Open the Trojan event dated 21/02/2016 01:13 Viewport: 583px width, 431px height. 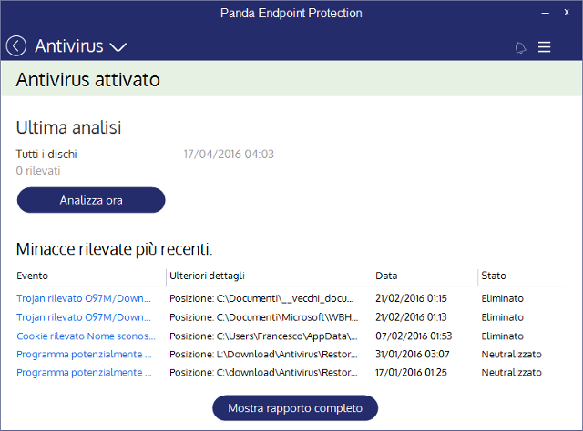(x=84, y=317)
